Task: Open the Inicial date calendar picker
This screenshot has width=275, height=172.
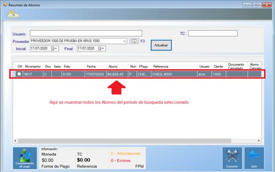Action: pyautogui.click(x=54, y=49)
